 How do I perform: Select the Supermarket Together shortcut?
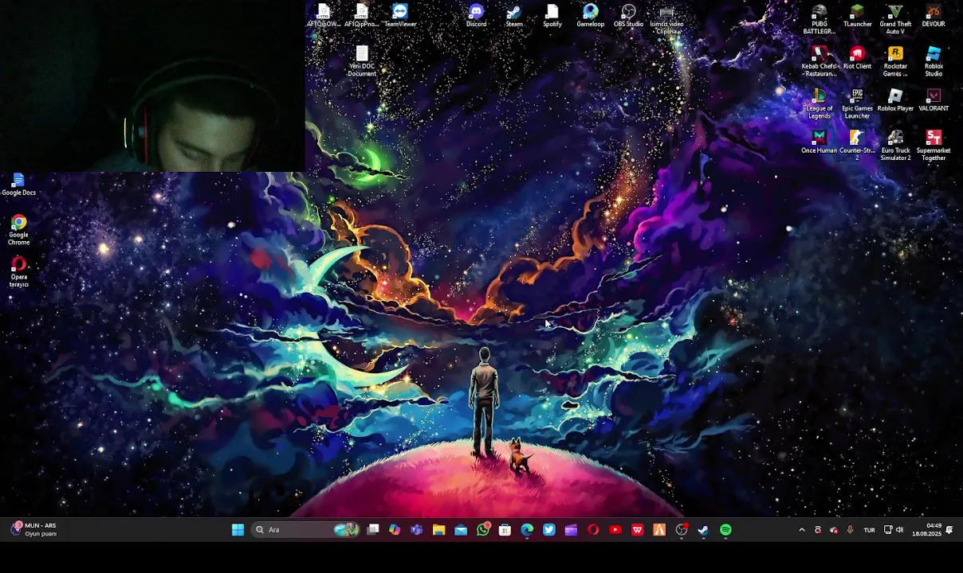(x=934, y=146)
